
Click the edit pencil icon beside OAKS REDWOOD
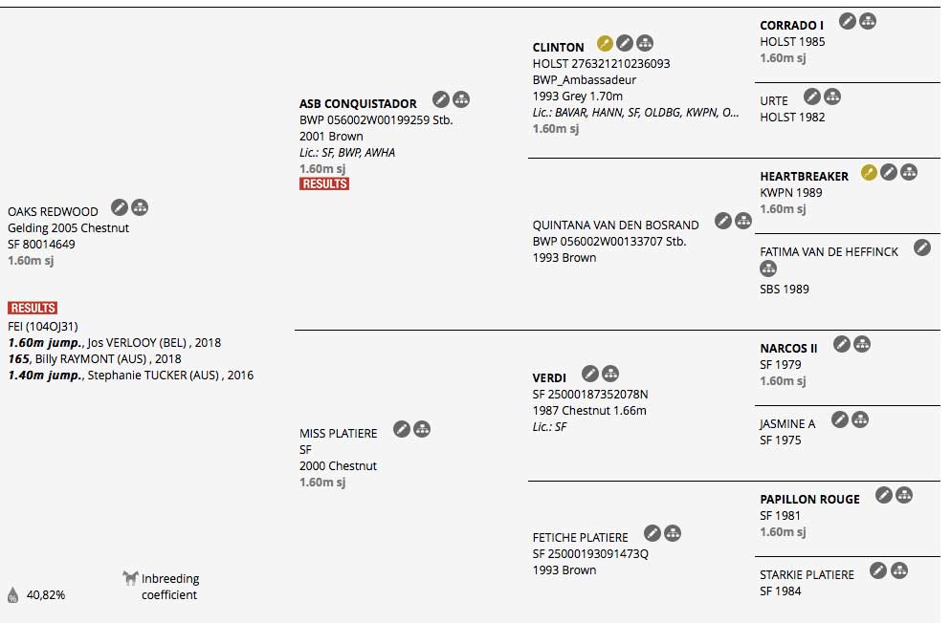pos(120,207)
